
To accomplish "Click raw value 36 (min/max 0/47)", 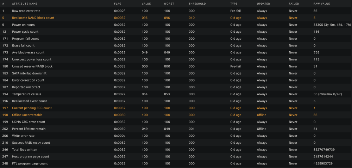I will pos(327,94).
